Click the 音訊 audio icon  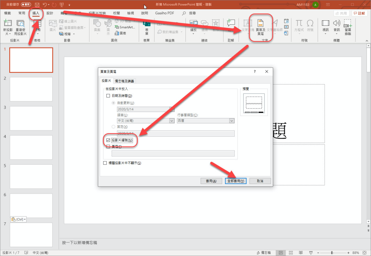point(337,23)
